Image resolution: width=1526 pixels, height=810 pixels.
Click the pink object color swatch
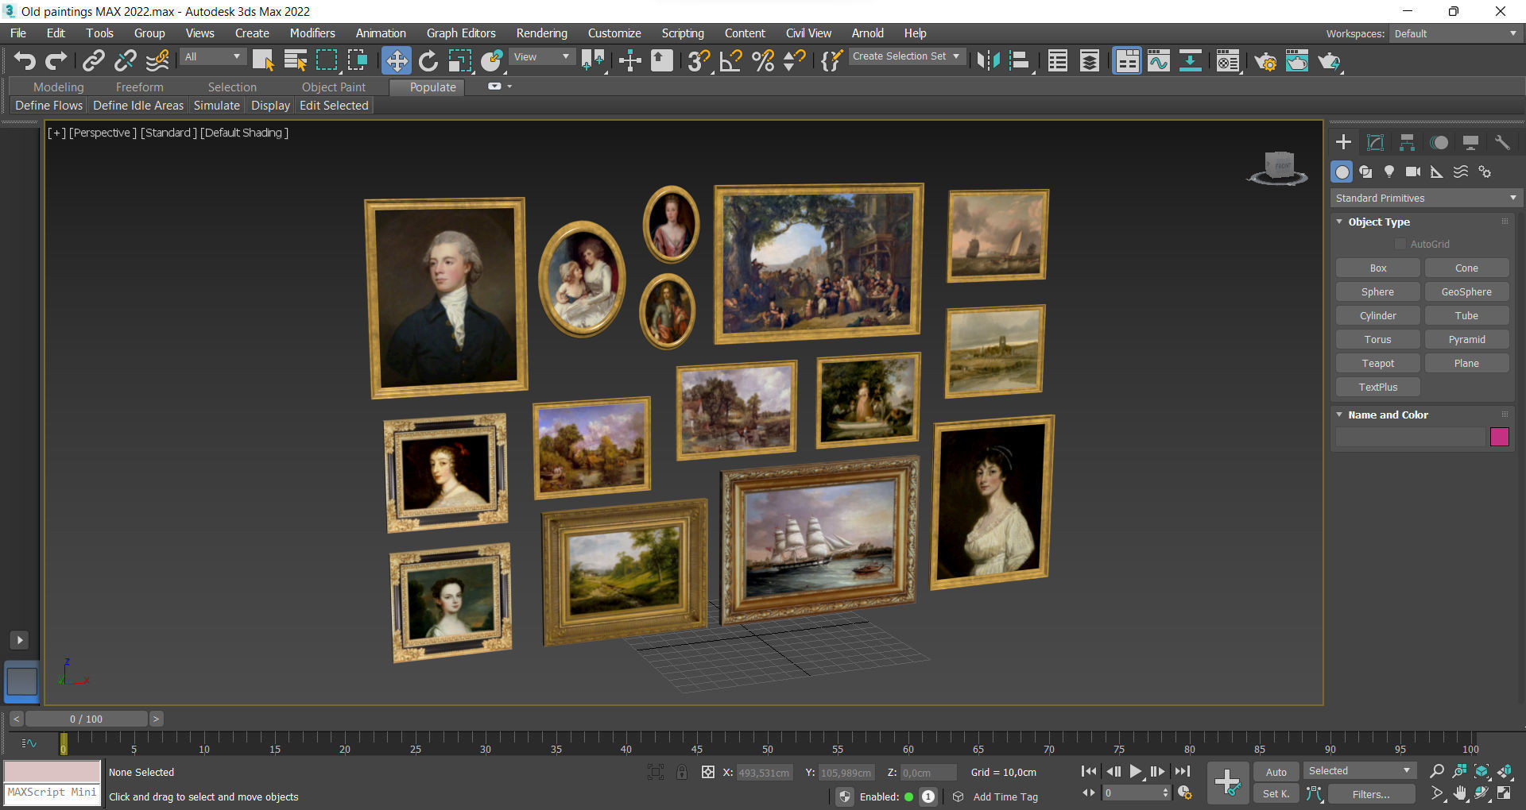[1499, 437]
